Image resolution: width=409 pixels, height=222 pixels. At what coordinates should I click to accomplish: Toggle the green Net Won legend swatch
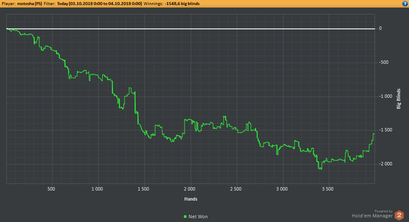click(185, 217)
